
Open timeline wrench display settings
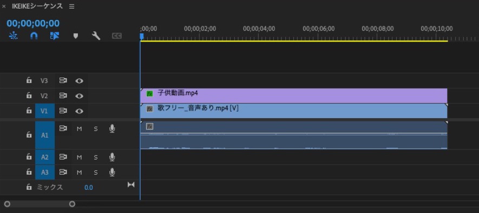pyautogui.click(x=96, y=36)
